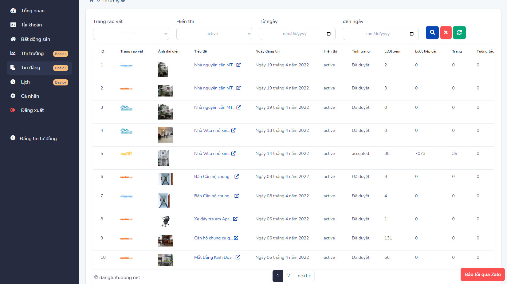
Task: Click calendar icon in Từ ngày field
Action: click(x=328, y=34)
